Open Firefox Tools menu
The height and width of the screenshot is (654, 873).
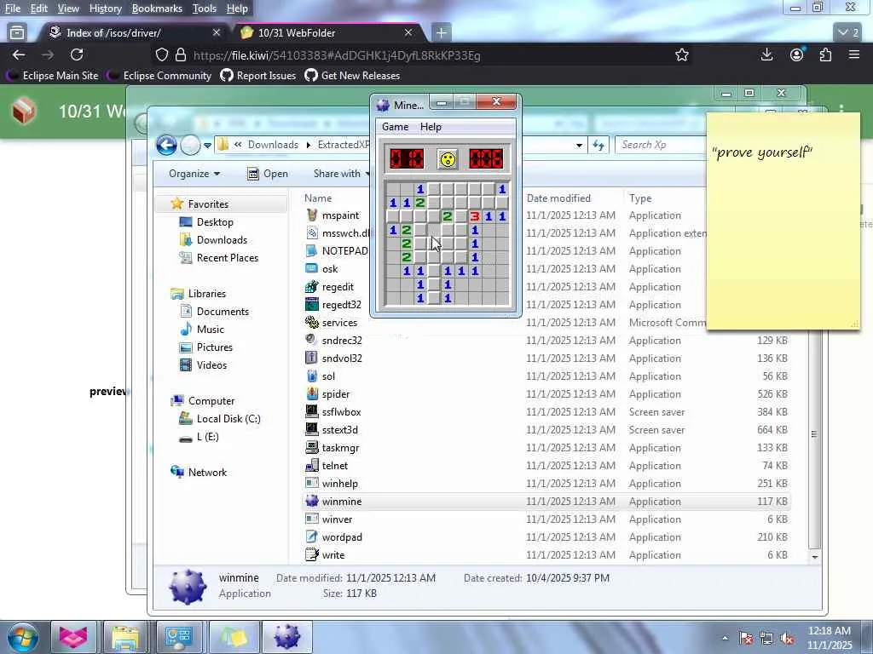coord(205,9)
